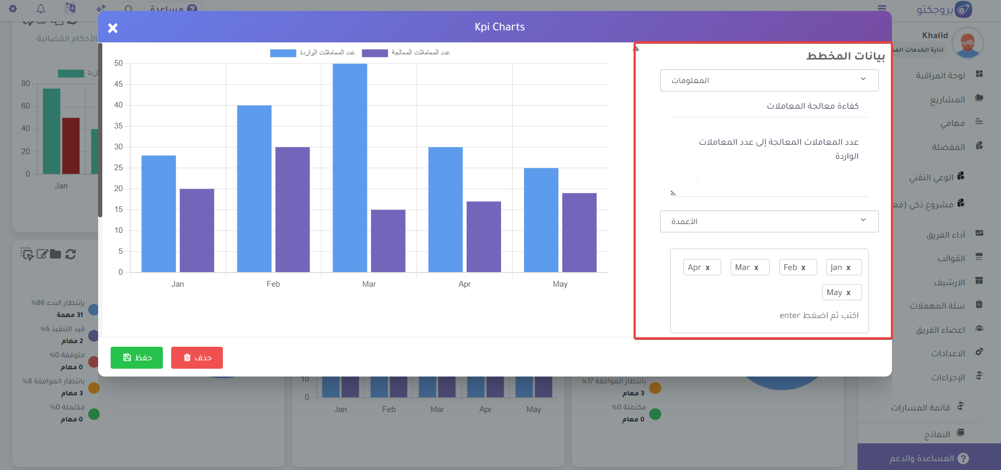Toggle the blue incoming-transactions legend item
Screen dimensions: 1001x470
[x=312, y=53]
